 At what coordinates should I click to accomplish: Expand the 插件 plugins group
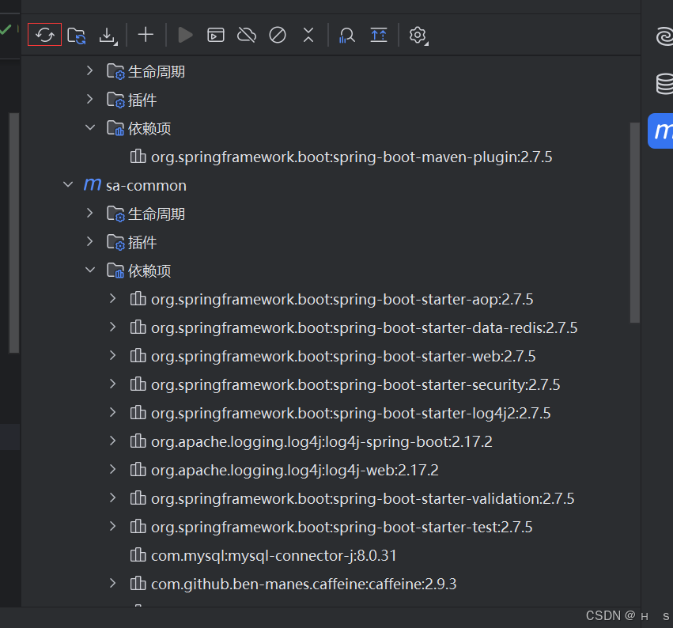click(x=89, y=241)
